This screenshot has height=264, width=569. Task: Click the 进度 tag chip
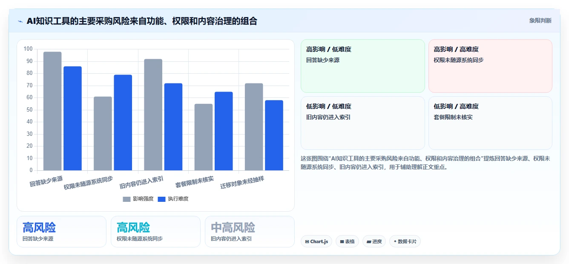374,241
